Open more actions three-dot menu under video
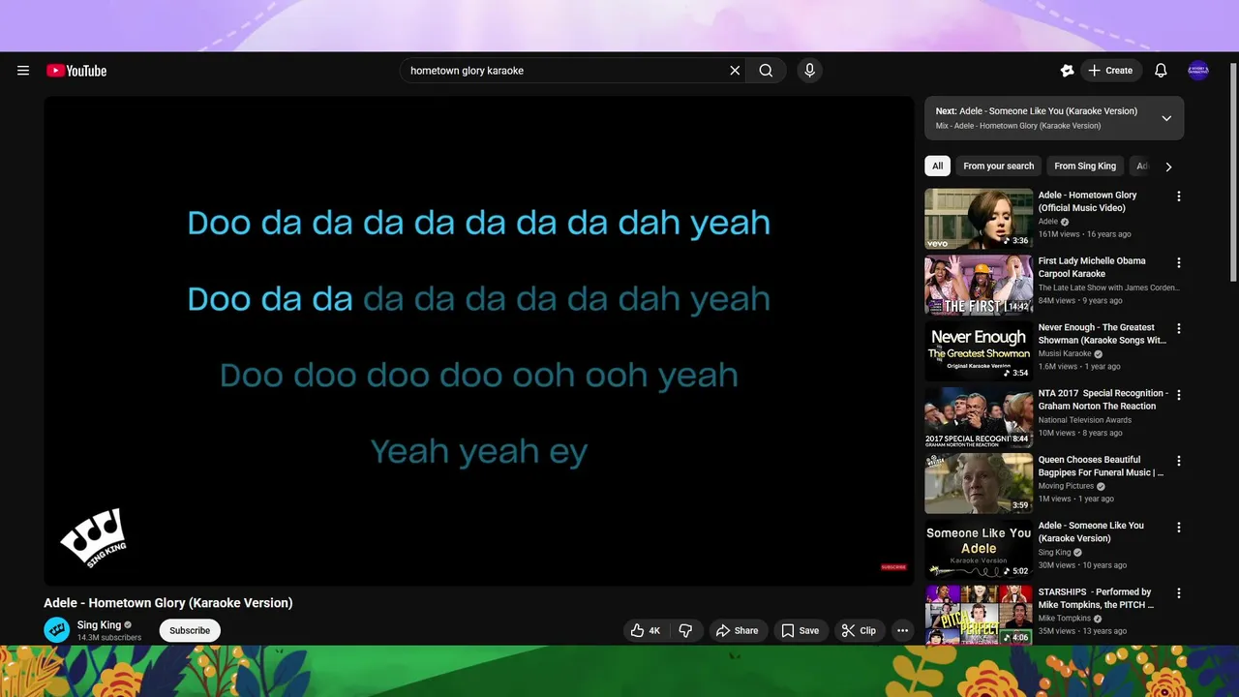This screenshot has width=1239, height=697. click(x=902, y=630)
